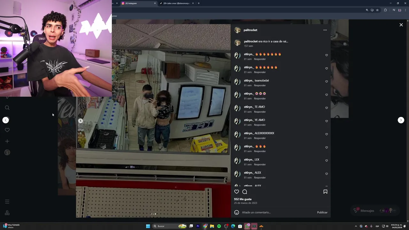Open File Explorer from the taskbar
Image resolution: width=409 pixels, height=230 pixels.
212,226
